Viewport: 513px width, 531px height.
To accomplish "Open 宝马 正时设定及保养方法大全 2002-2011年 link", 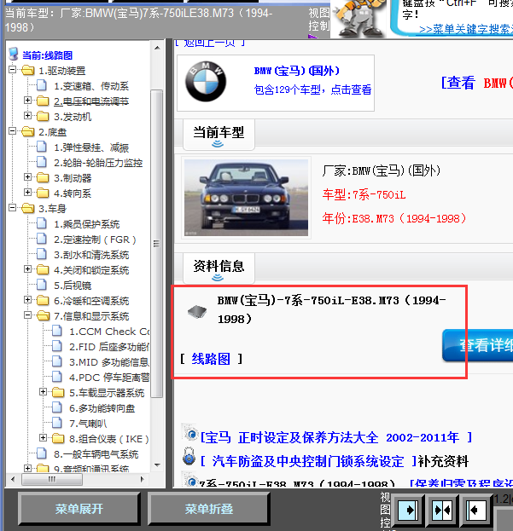I will point(336,437).
